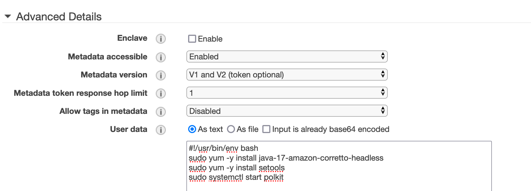
Task: Open the hop limit dropdown showing 1
Action: (287, 93)
